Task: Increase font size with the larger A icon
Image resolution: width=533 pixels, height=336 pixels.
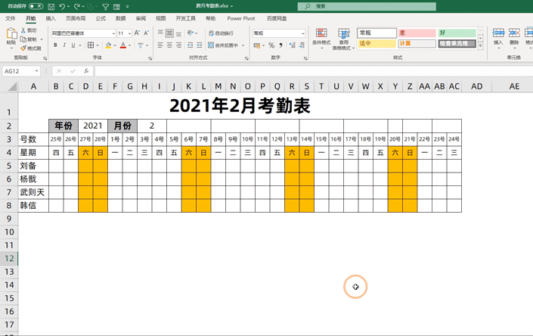Action: (137, 33)
